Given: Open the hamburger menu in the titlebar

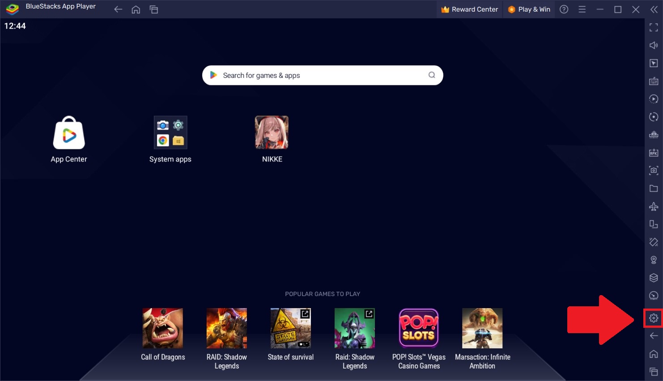Looking at the screenshot, I should click(x=582, y=9).
